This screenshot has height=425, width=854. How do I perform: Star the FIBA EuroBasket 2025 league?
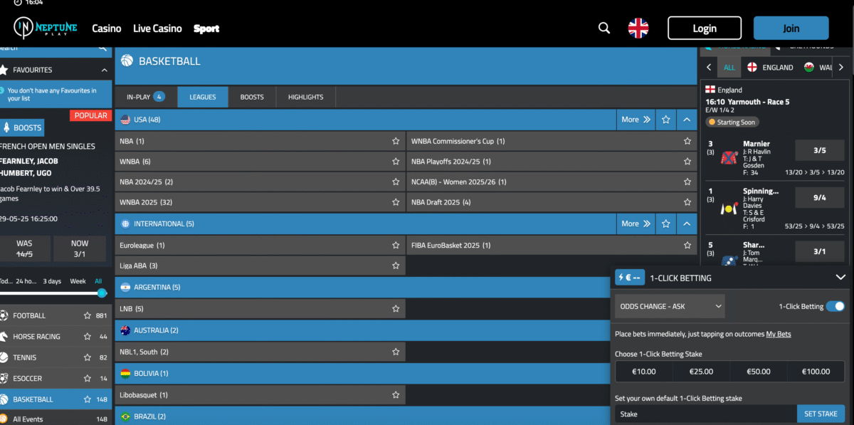point(687,245)
